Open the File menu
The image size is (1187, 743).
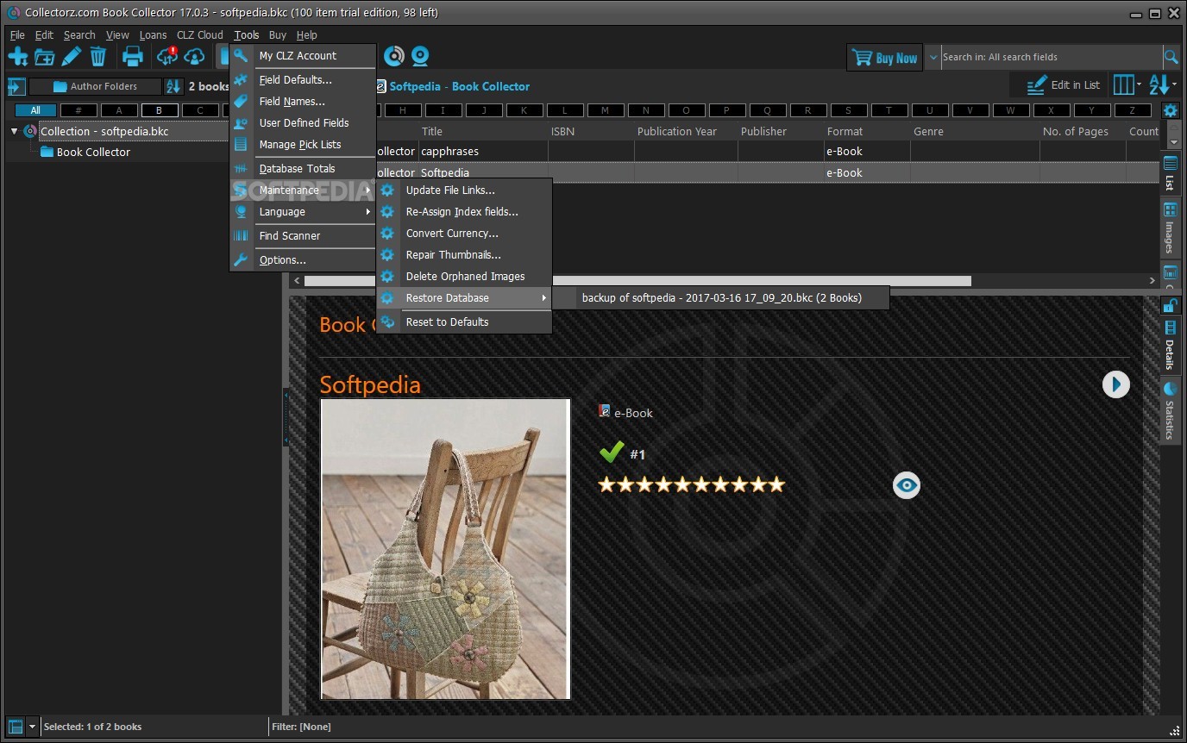[x=17, y=35]
